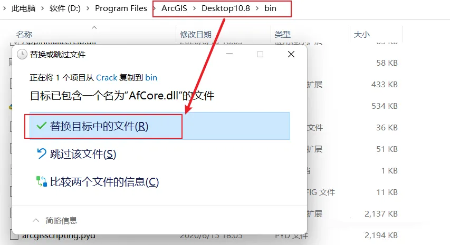Go to Program Files breadcrumb folder
Screen dimensions: 450x245
point(121,8)
